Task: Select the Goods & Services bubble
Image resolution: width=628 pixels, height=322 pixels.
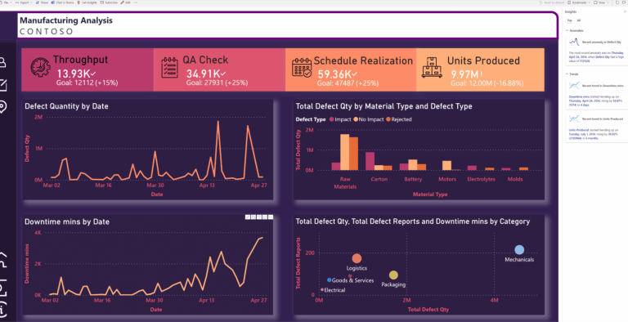Action: [330, 280]
